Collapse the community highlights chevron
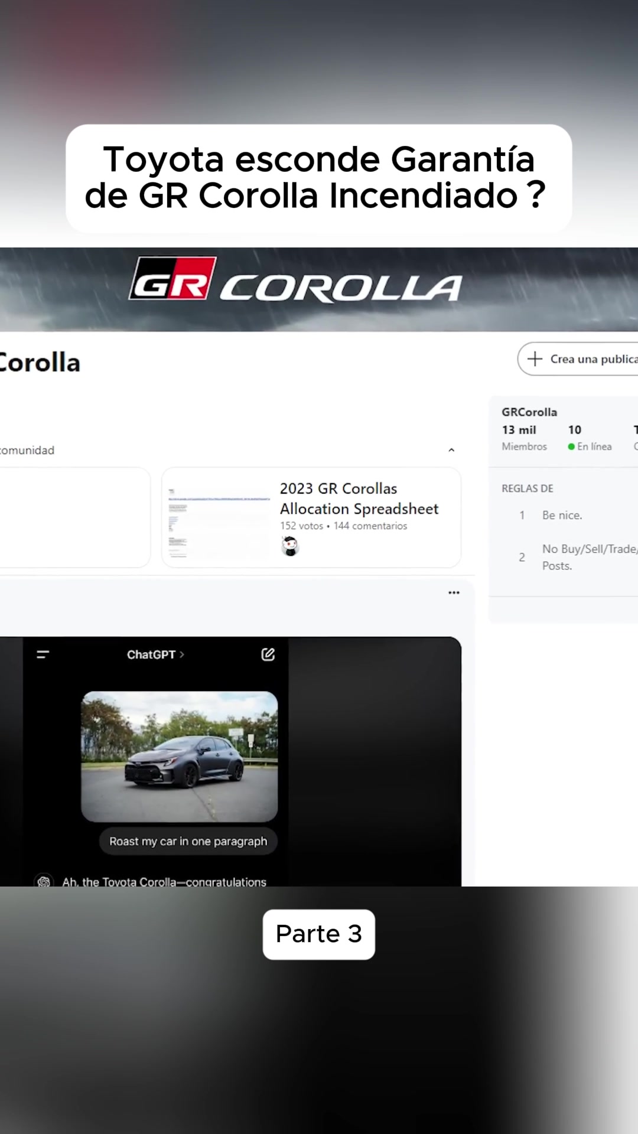638x1134 pixels. click(451, 450)
